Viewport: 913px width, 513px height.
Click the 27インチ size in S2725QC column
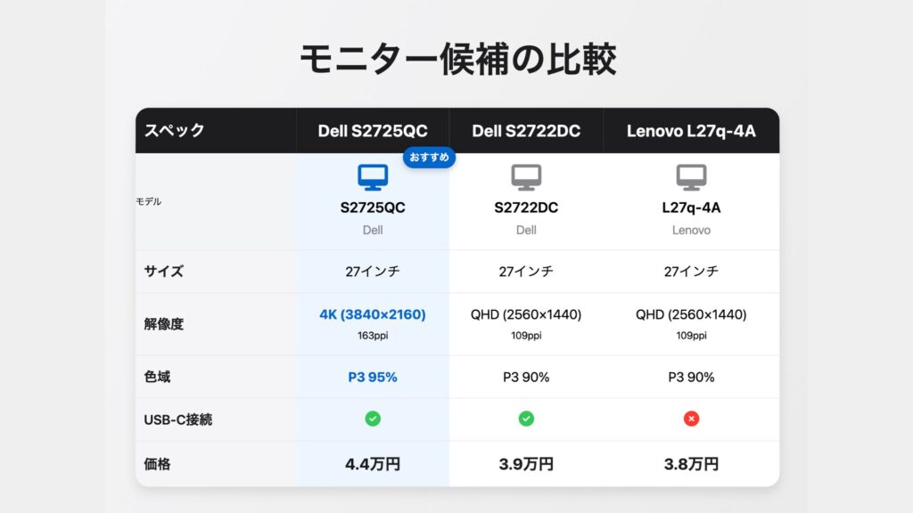tap(373, 272)
